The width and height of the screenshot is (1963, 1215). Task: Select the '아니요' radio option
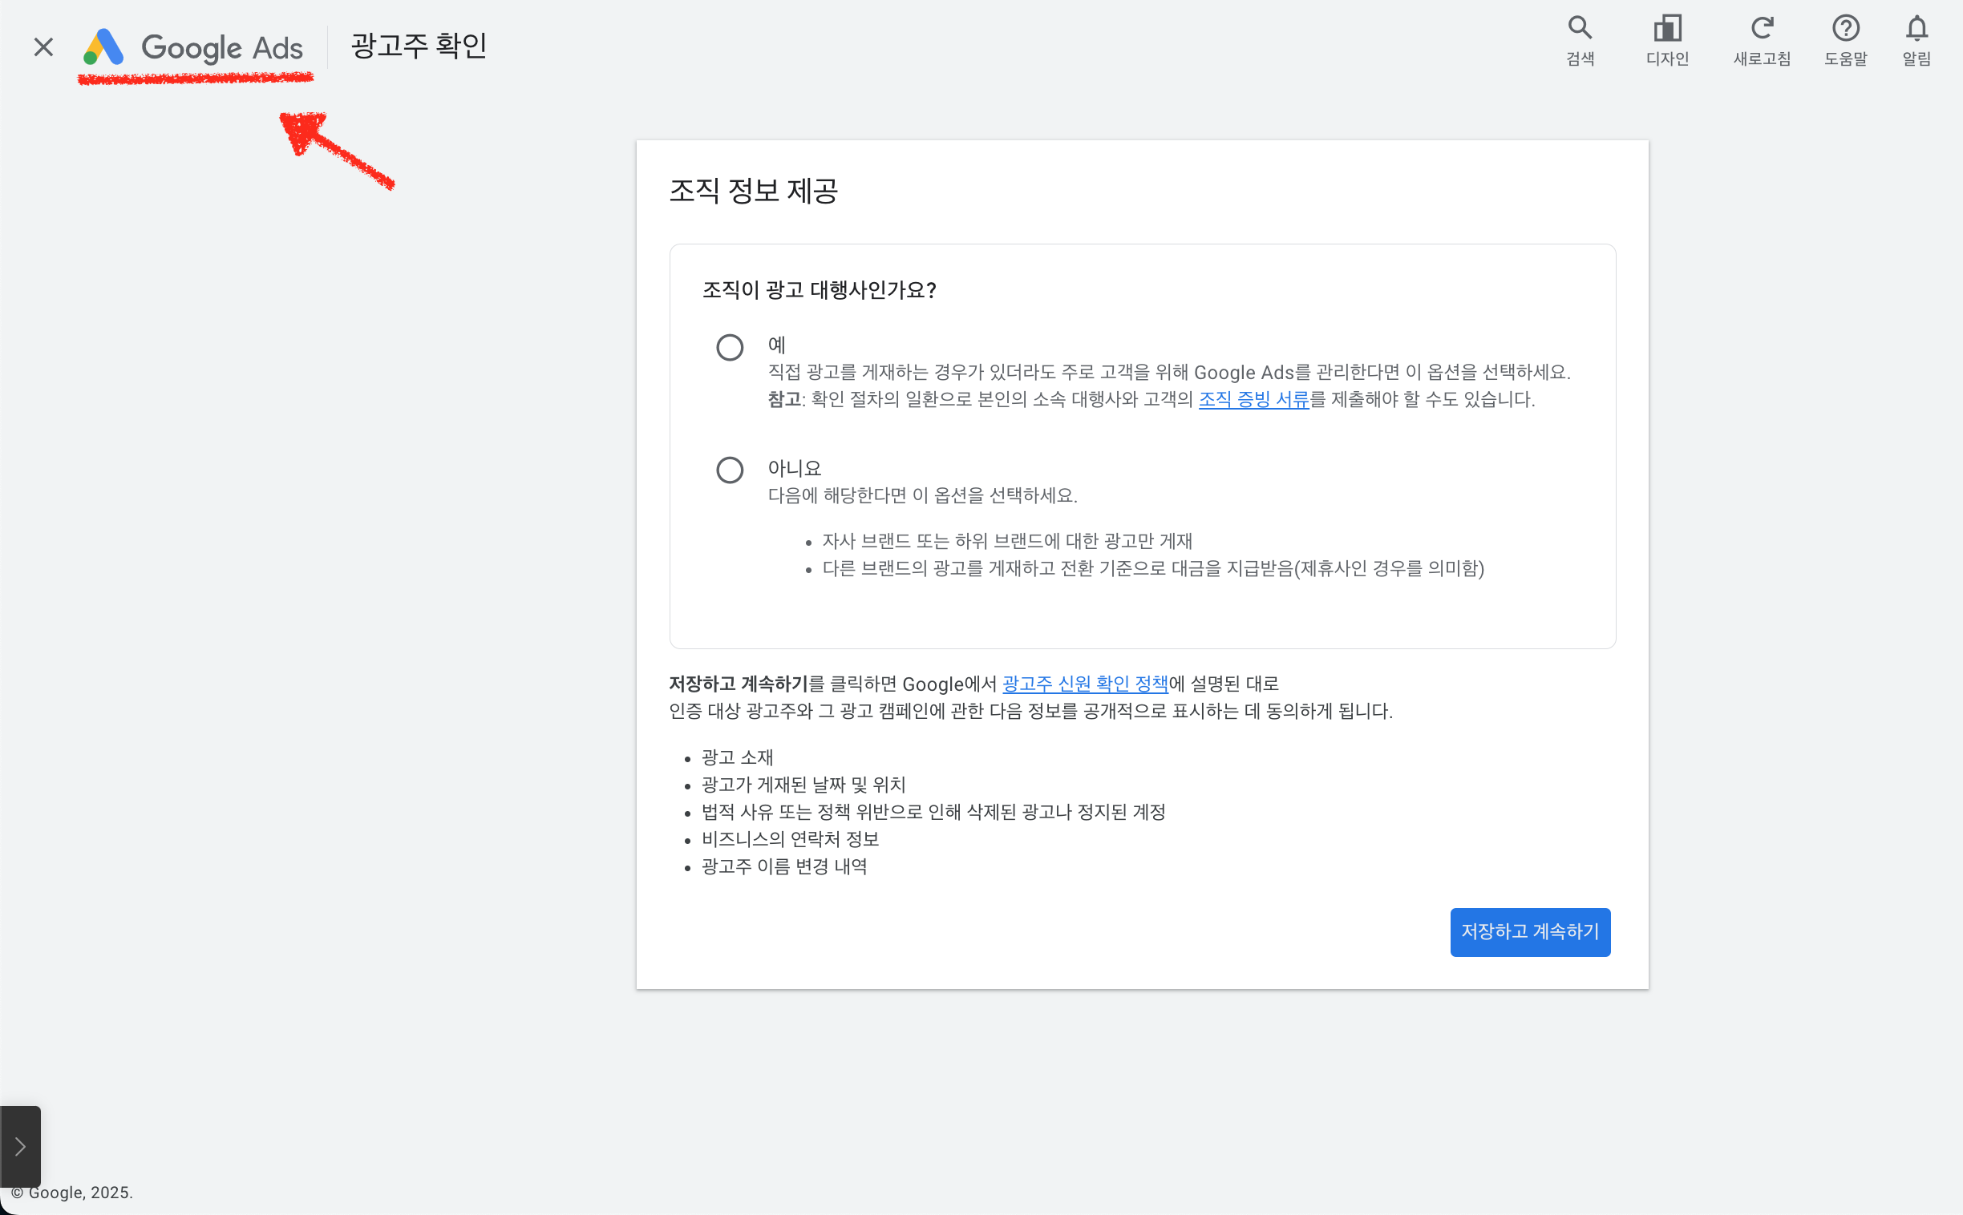click(729, 470)
